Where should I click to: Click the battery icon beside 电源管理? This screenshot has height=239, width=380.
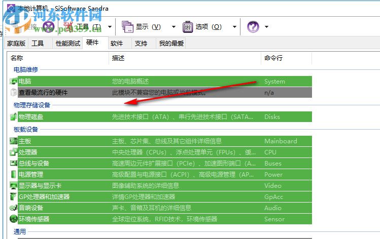pyautogui.click(x=14, y=174)
